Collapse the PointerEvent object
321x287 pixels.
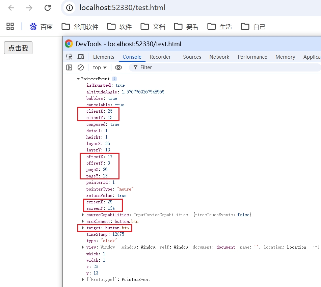[x=78, y=79]
